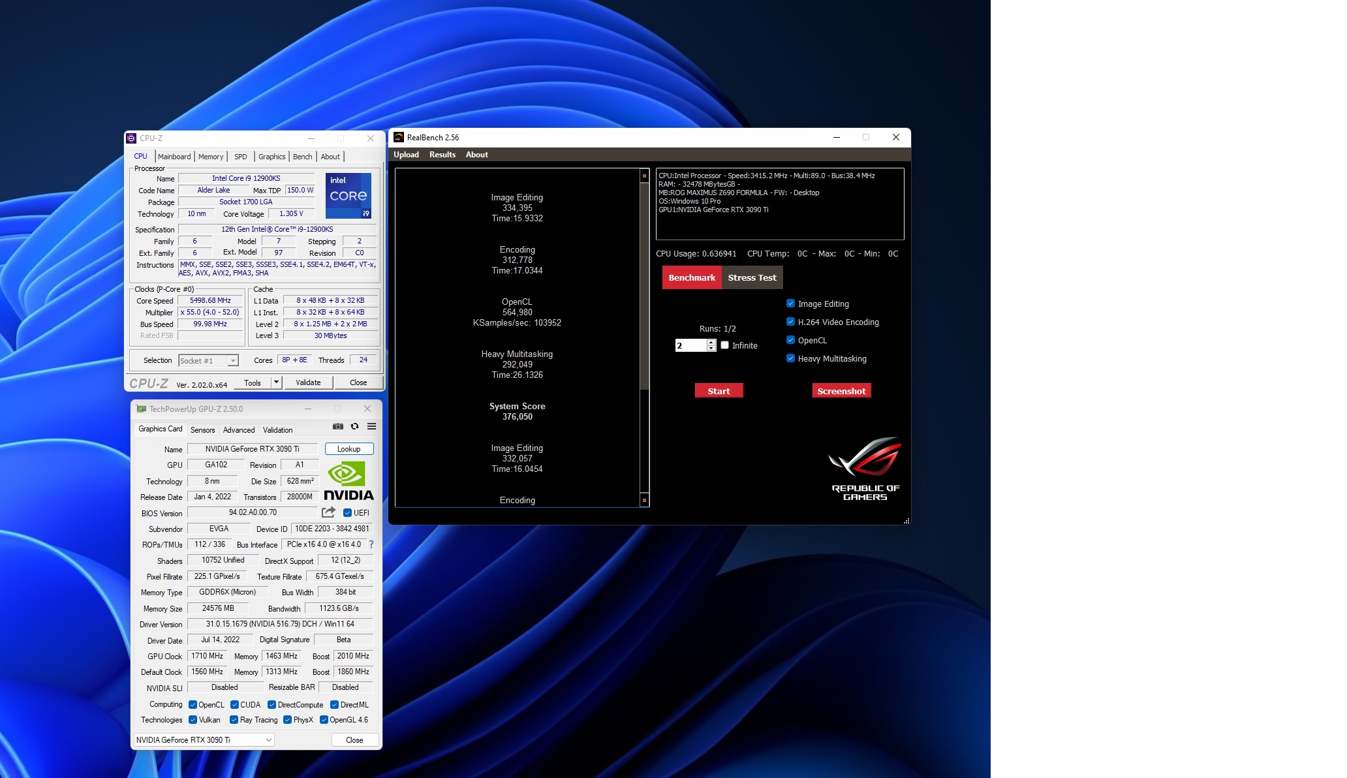Click the GPU-Z refresh icon
This screenshot has height=778, width=1347.
[355, 426]
